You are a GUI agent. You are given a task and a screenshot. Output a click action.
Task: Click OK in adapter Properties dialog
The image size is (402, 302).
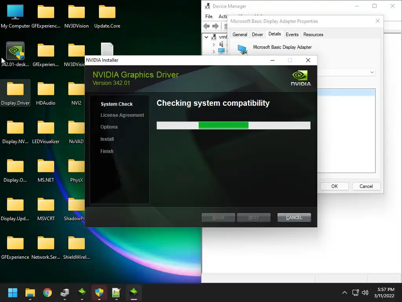point(334,186)
